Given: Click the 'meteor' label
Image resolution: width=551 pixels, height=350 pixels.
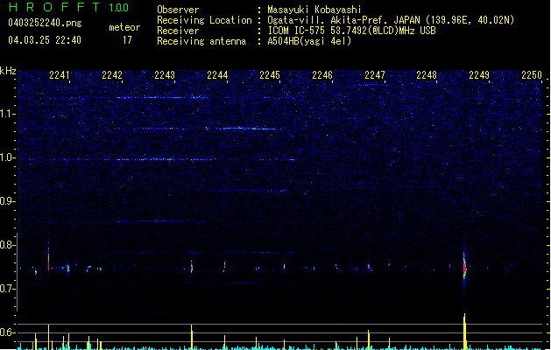Looking at the screenshot, I should [x=124, y=27].
